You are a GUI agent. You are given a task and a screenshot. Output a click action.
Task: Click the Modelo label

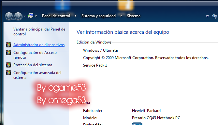[90, 118]
